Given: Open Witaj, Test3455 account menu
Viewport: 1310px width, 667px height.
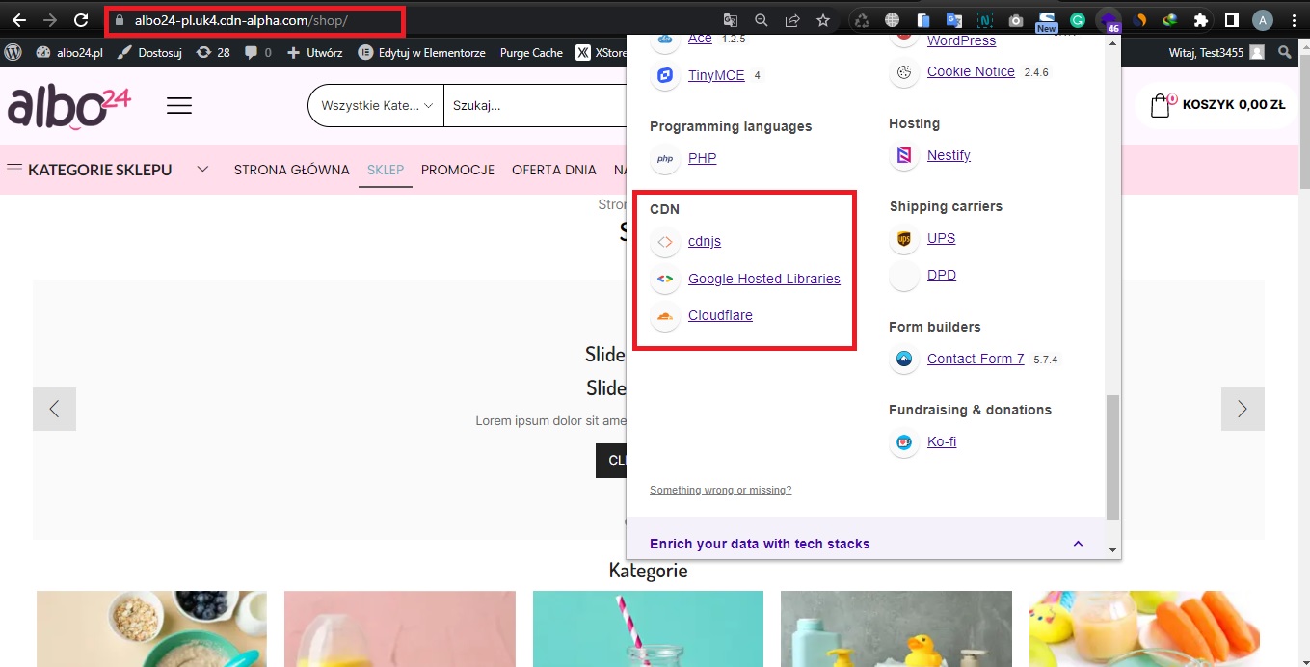Looking at the screenshot, I should click(1216, 53).
